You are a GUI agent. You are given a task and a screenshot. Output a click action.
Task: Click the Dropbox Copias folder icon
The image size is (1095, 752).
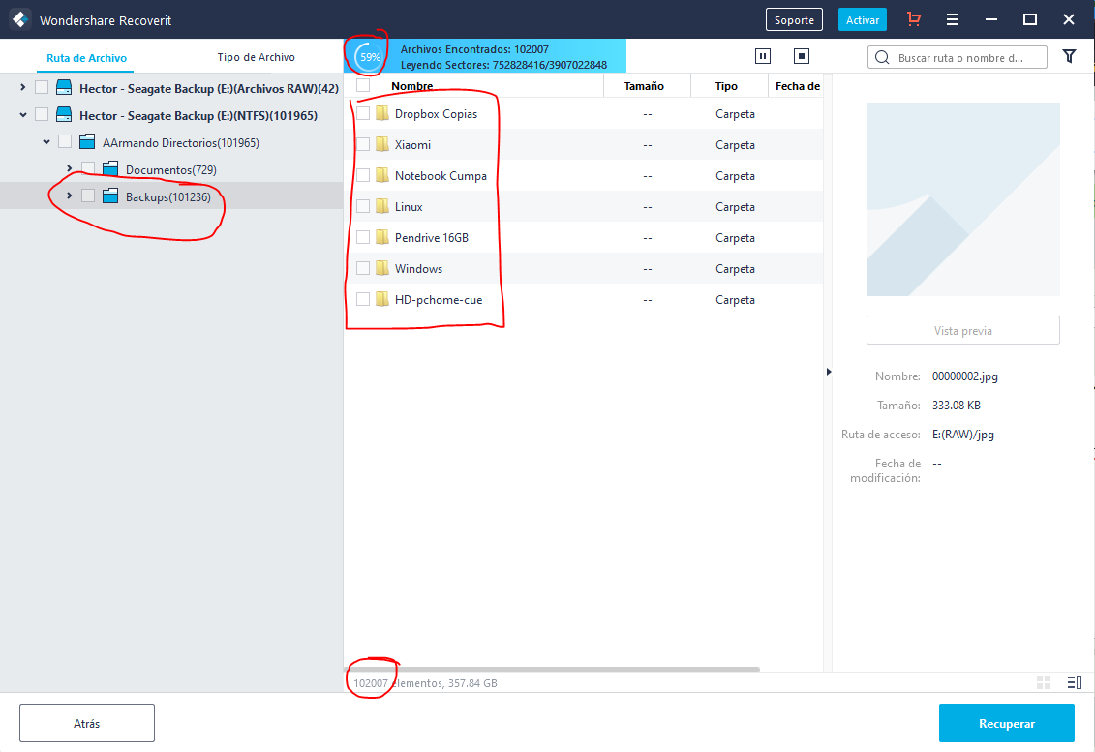click(x=382, y=113)
